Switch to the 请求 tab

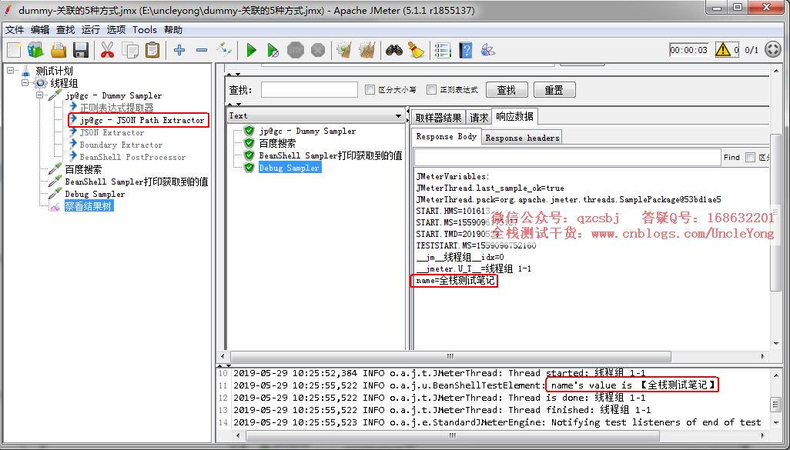pyautogui.click(x=479, y=117)
